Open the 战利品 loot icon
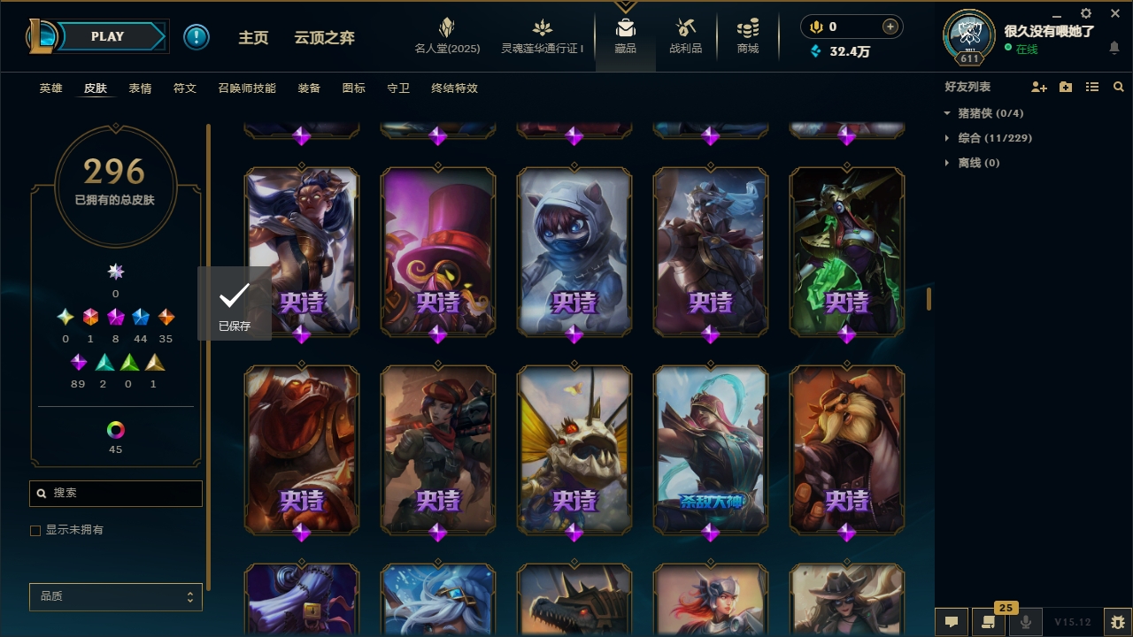 (685, 28)
